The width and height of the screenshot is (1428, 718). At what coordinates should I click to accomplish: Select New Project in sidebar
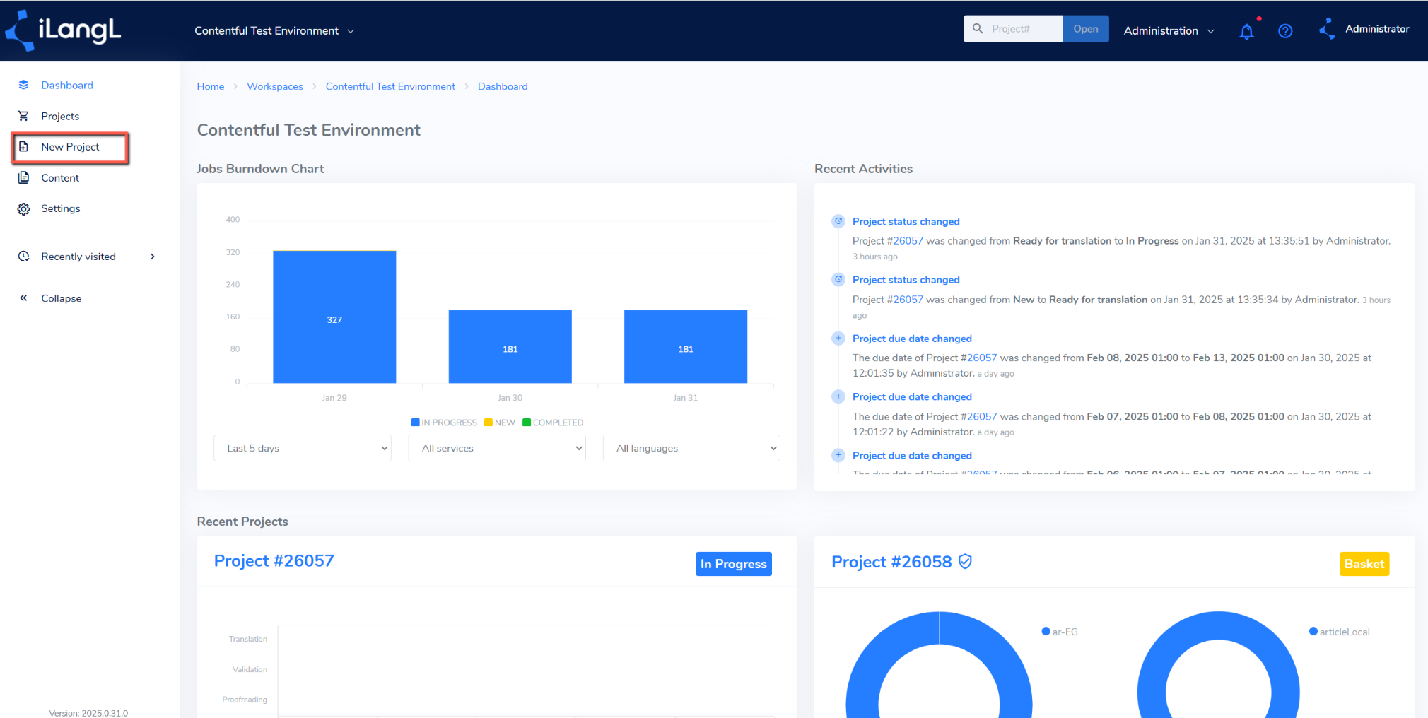[x=70, y=147]
